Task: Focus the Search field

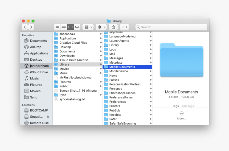Action: 171,27
